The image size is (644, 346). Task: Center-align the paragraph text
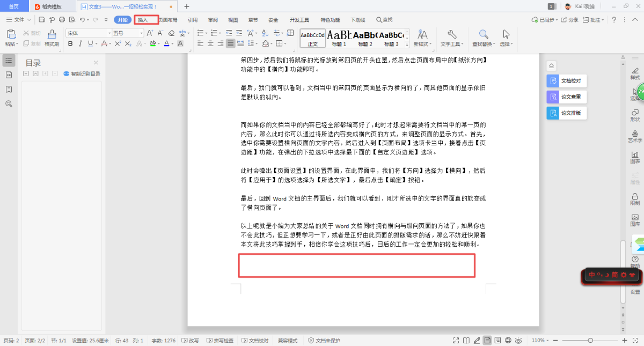(209, 43)
